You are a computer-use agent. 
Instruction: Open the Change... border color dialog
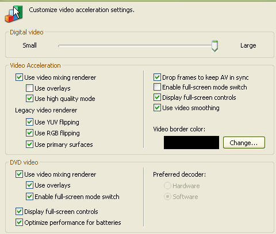click(x=244, y=143)
